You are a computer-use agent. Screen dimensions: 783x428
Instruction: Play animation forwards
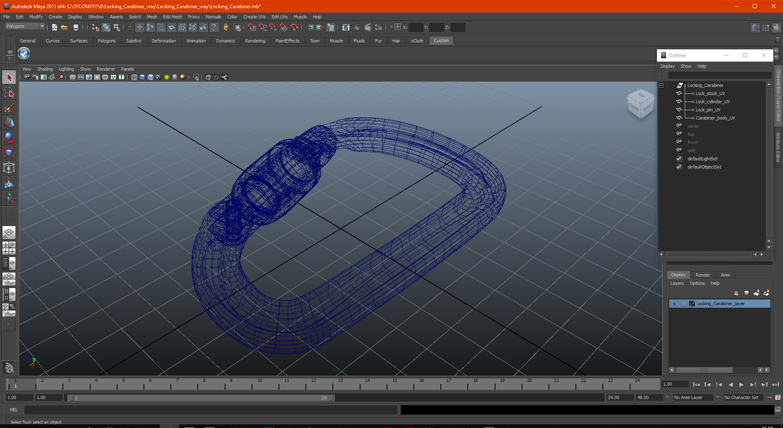[x=741, y=385]
